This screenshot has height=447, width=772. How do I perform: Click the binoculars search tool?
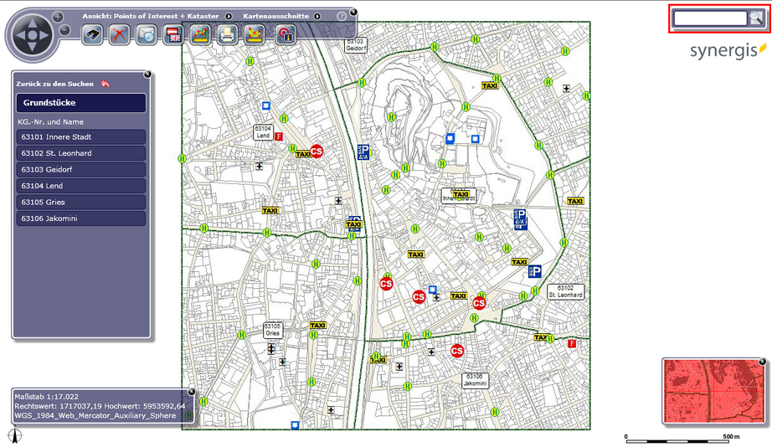pos(92,34)
